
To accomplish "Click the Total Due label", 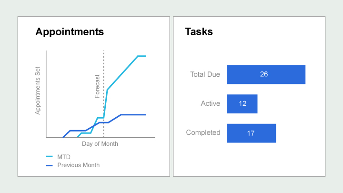I will [205, 74].
